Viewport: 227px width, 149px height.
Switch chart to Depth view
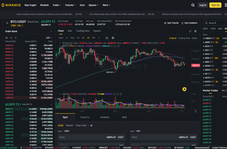pos(194,38)
